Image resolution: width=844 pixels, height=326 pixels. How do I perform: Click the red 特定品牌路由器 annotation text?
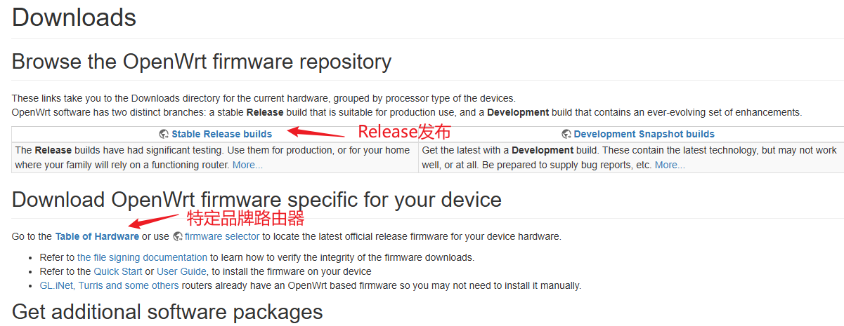pos(245,217)
